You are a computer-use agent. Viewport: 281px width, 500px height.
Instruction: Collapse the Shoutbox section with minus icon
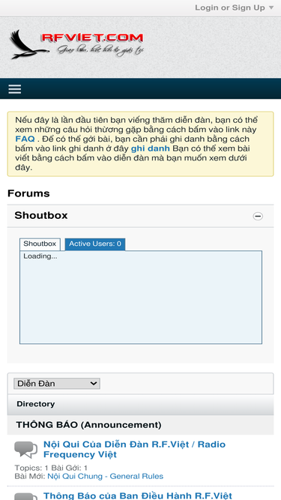[258, 216]
